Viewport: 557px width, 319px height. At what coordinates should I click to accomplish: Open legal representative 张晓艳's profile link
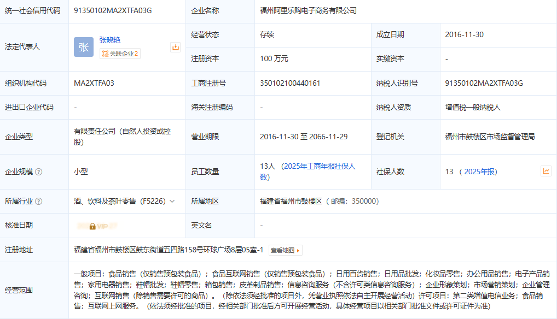tap(110, 40)
